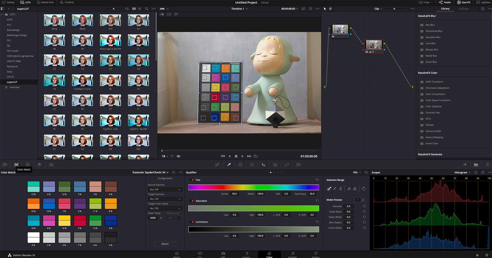492x258 pixels.
Task: Open Datacolor SpyderCheckr 24 chart dropdown
Action: pos(150,172)
